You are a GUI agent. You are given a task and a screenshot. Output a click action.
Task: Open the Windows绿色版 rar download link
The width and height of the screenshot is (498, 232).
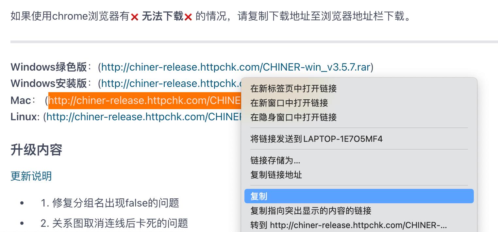click(236, 67)
